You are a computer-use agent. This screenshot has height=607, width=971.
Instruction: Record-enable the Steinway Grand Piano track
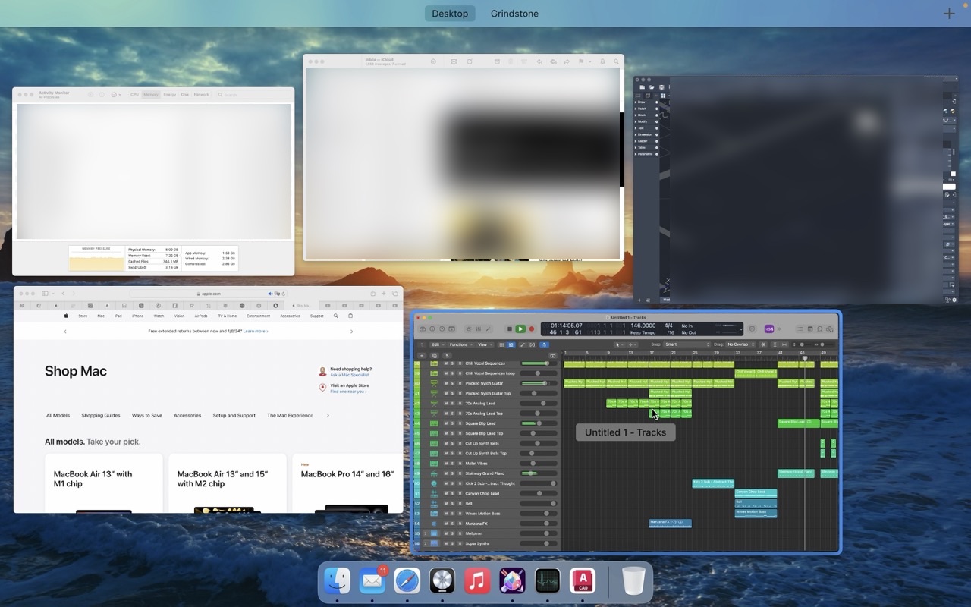tap(458, 473)
